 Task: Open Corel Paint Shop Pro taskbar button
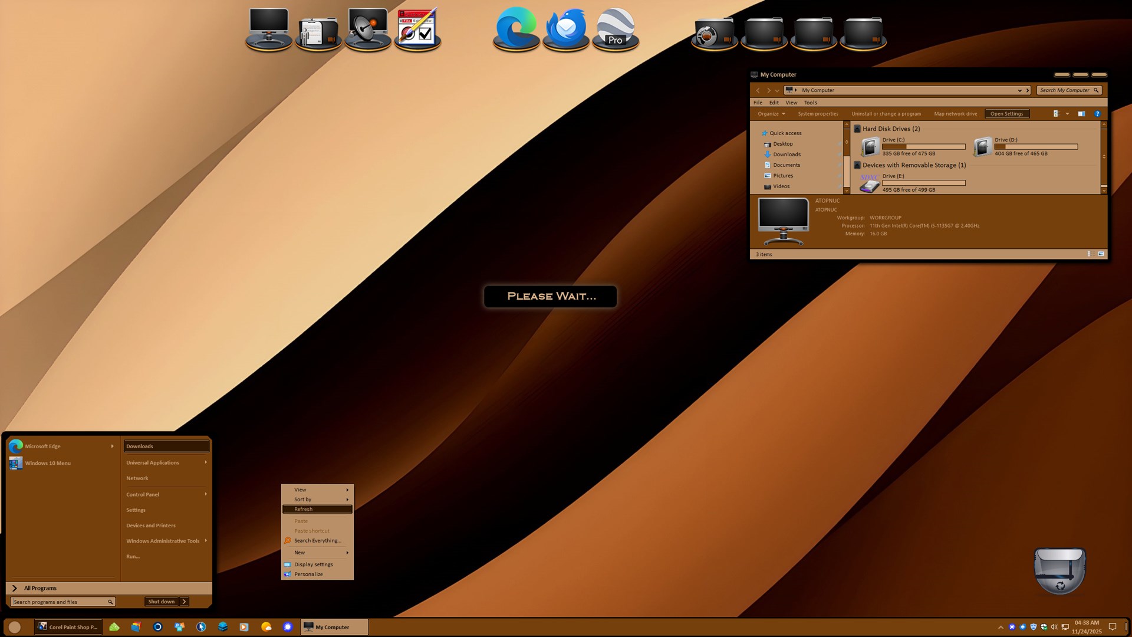tap(68, 627)
